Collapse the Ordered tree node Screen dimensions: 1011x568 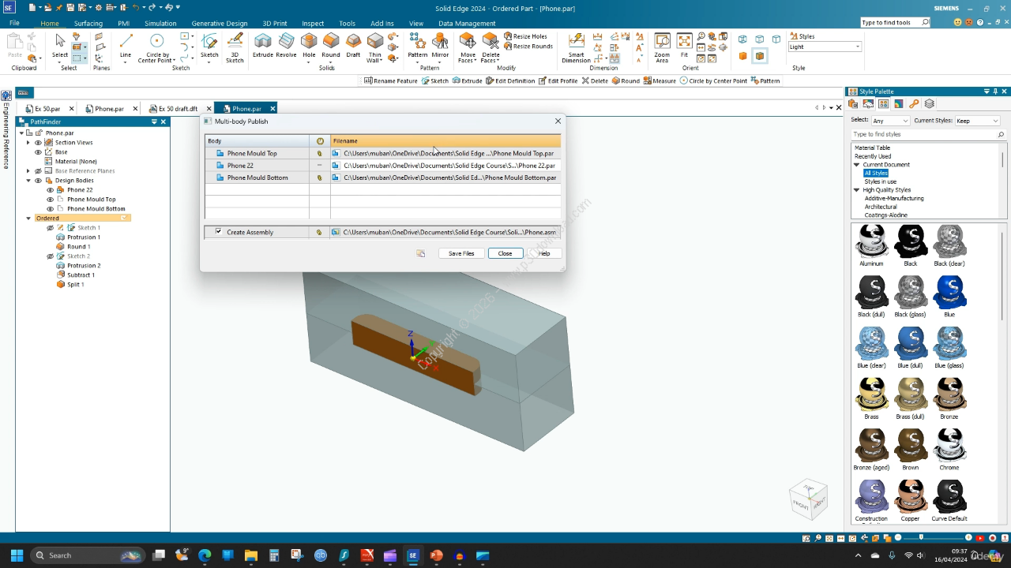tap(28, 219)
